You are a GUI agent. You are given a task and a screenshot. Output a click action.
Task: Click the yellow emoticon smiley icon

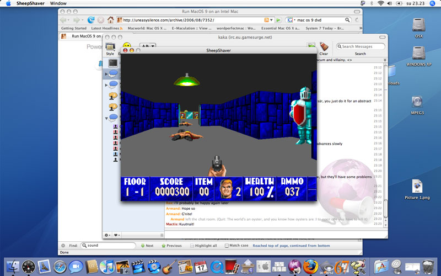(127, 45)
